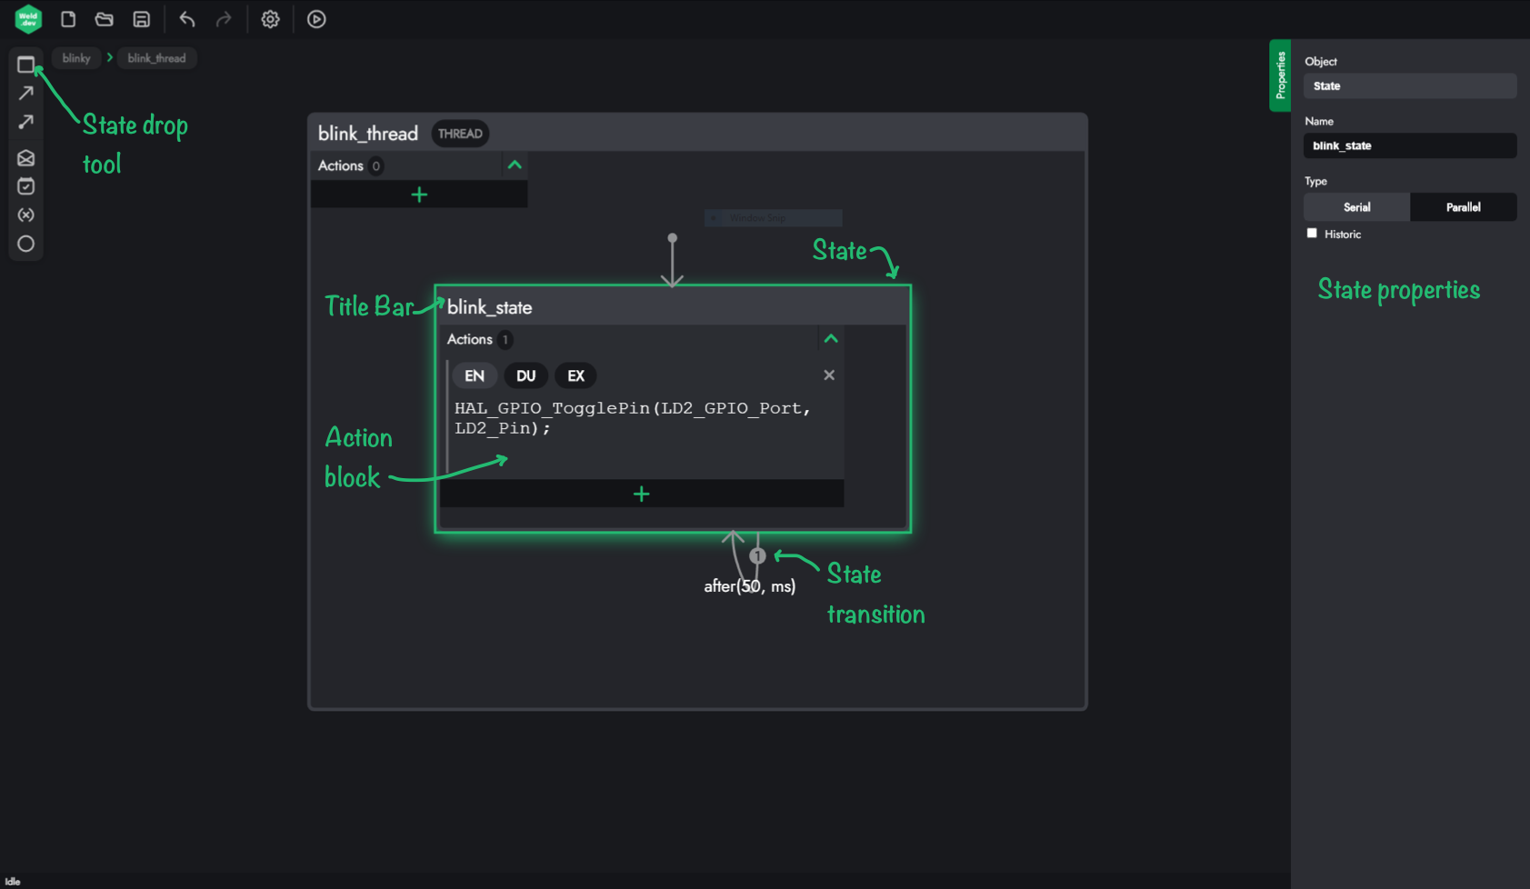The image size is (1530, 889).
Task: Collapse blink_state Actions section
Action: [x=831, y=339]
